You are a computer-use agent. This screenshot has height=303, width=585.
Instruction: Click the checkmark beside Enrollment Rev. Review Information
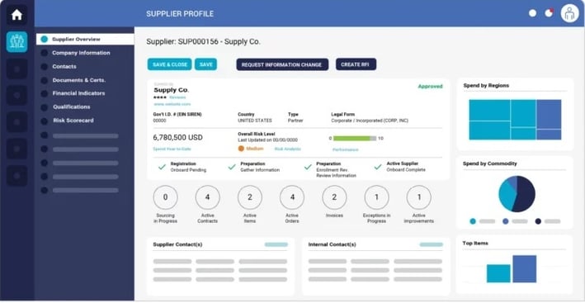click(x=308, y=167)
